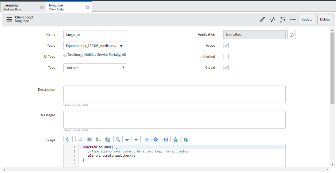336x173 pixels.
Task: Click the find next down-arrow icon
Action: point(127,139)
